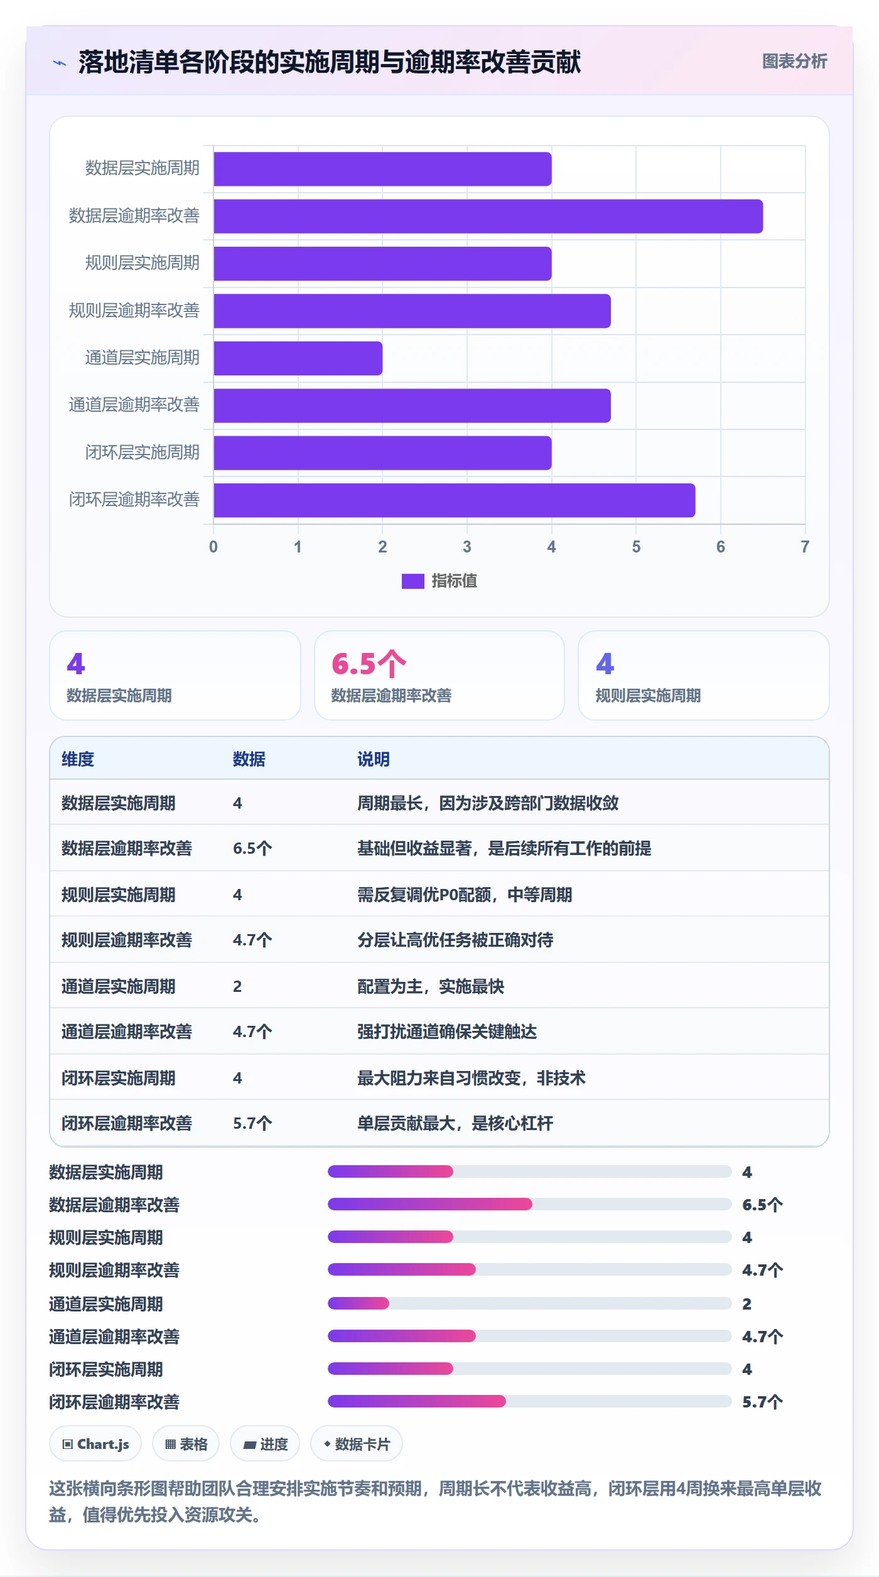The width and height of the screenshot is (879, 1577).
Task: Click the 表格 tag chip
Action: coord(186,1444)
